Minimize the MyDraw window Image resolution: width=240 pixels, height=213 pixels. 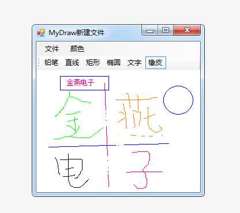[x=150, y=31]
